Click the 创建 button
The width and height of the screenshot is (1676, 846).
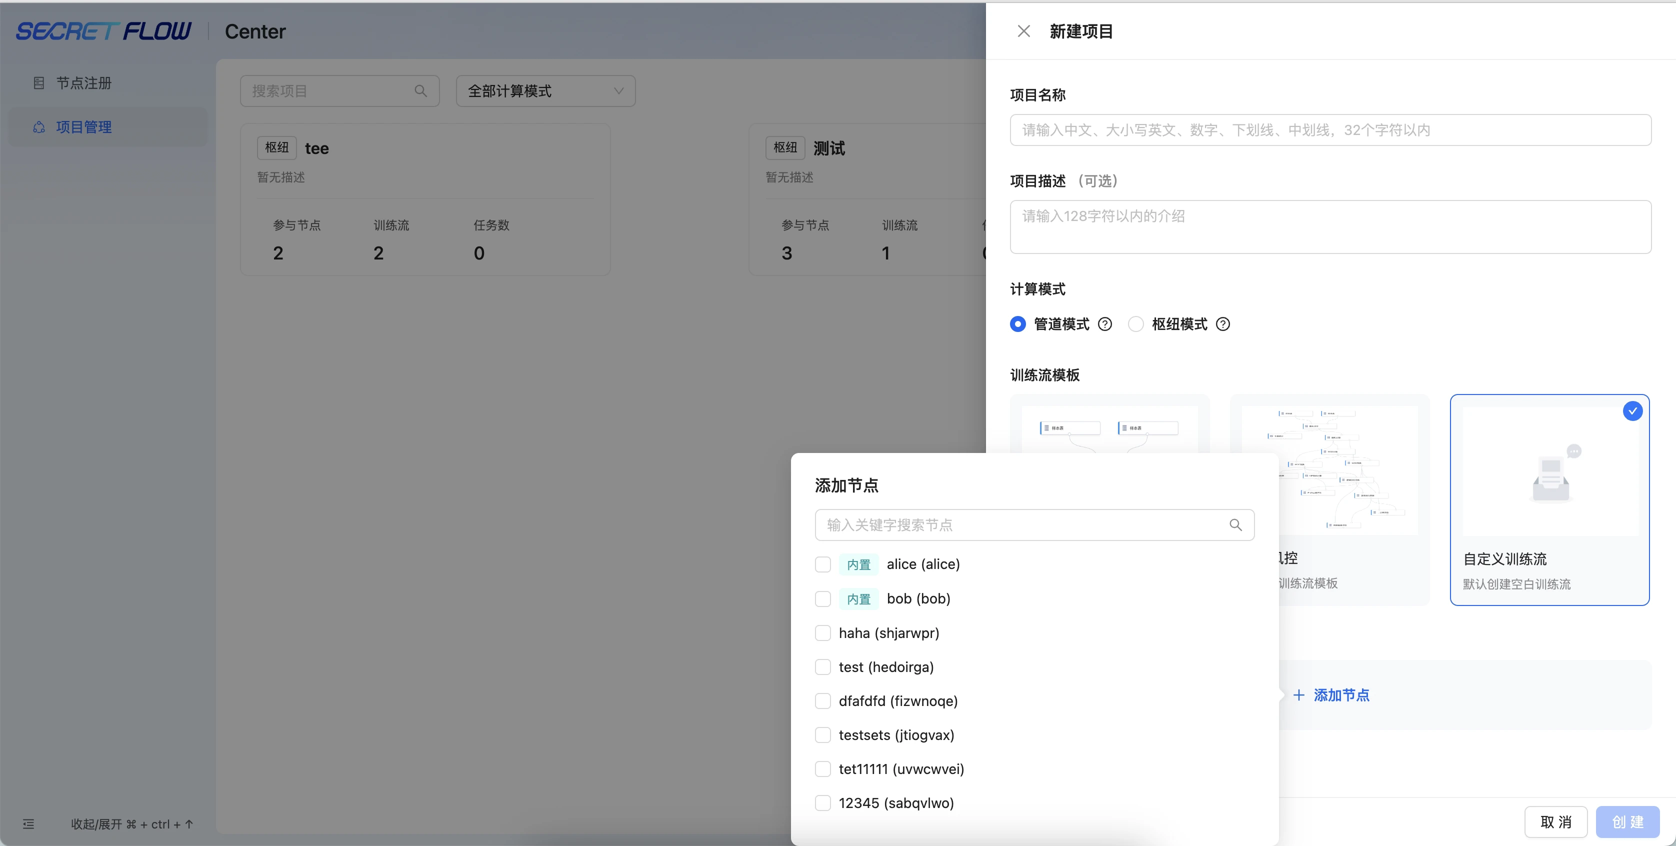coord(1628,822)
